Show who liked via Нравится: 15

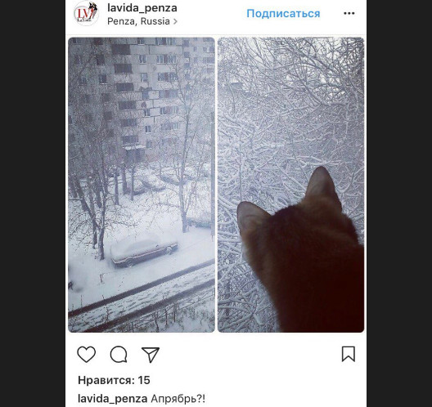(114, 380)
